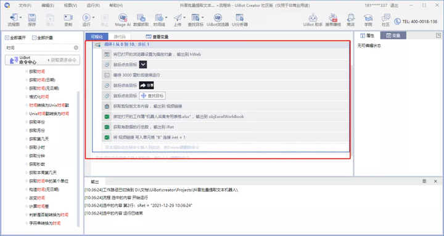The image size is (444, 236).
Task: Clear the output log with trash icon
Action: click(x=424, y=181)
